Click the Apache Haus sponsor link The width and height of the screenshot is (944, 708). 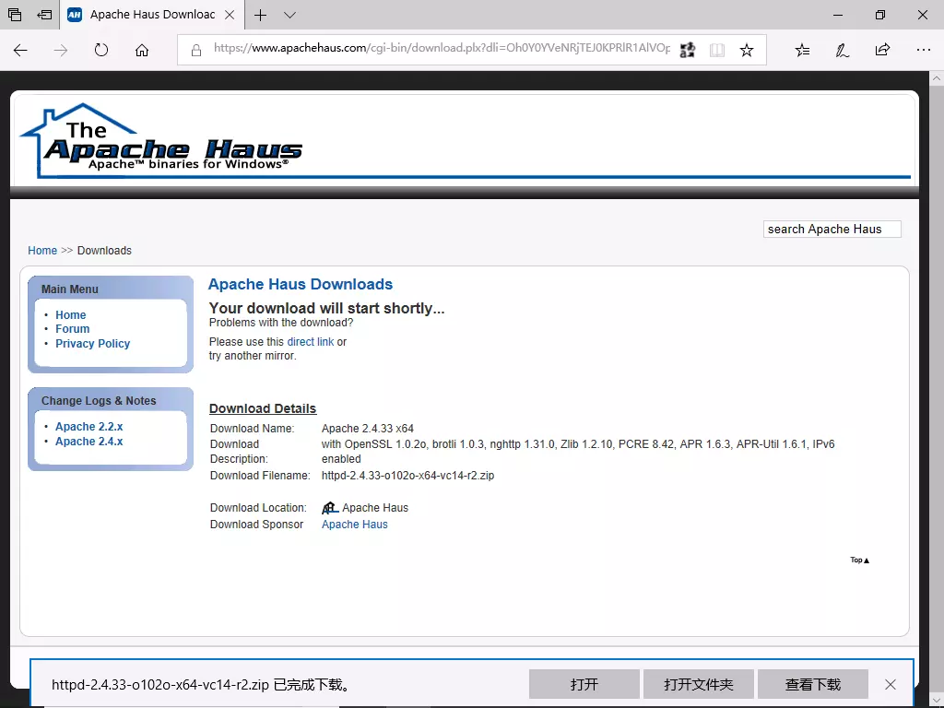pyautogui.click(x=355, y=525)
